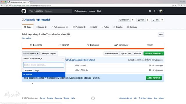This screenshot has width=186, height=104.
Task: Open the MIT license link
Action: (150, 45)
